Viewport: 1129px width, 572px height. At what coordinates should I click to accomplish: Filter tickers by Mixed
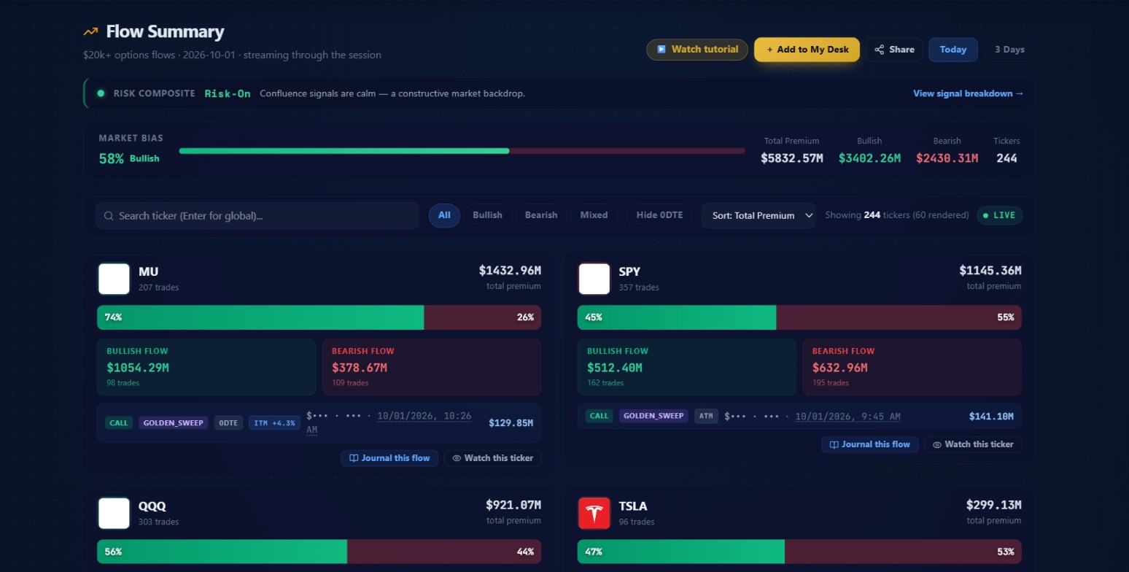[594, 215]
